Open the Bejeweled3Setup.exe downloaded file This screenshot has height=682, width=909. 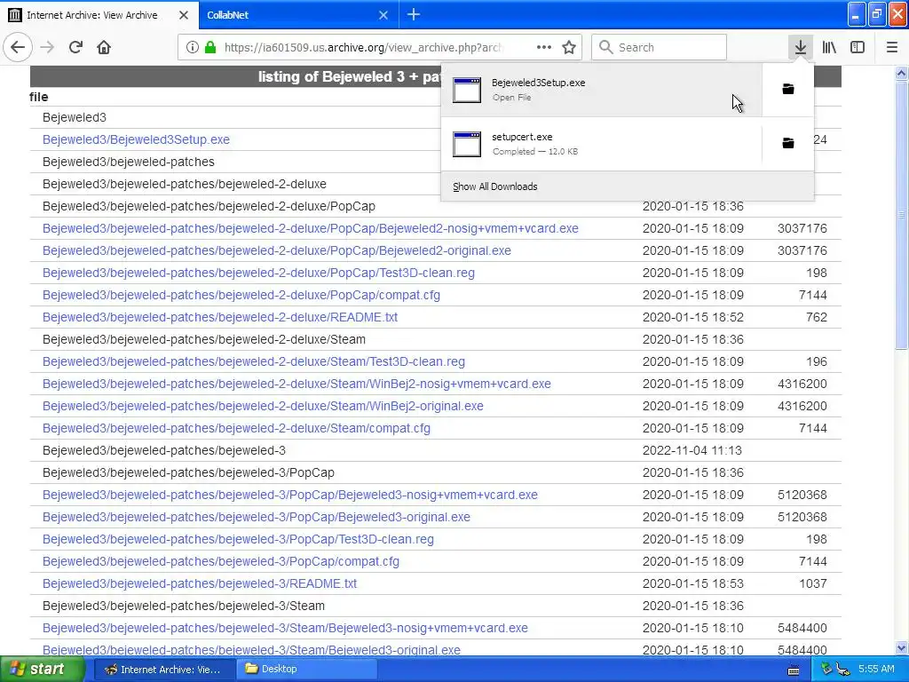click(601, 90)
